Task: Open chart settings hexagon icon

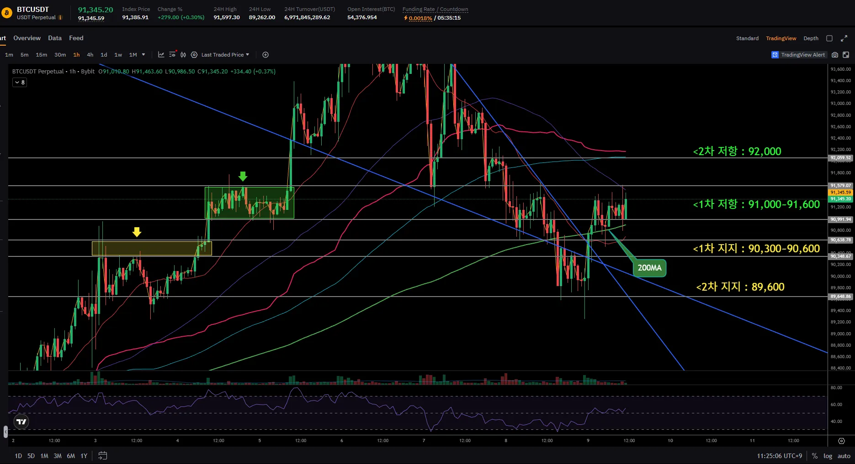Action: coord(194,55)
